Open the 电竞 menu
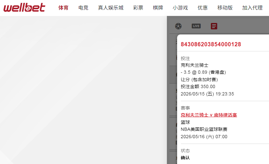The image size is (269, 164). (x=83, y=8)
